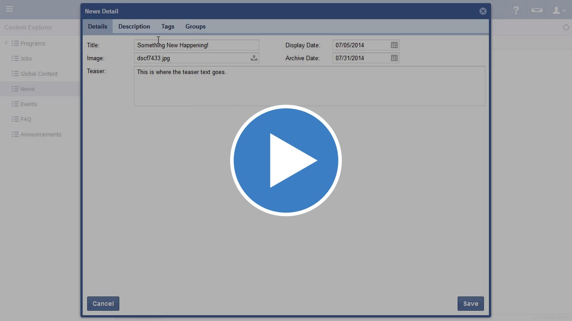This screenshot has height=321, width=572.
Task: Select Announcements in the sidebar list
Action: coord(41,134)
